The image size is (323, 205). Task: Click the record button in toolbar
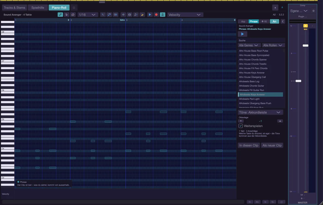click(x=156, y=15)
